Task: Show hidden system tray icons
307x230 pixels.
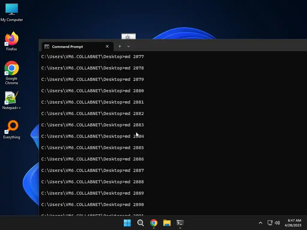Action: [x=261, y=223]
